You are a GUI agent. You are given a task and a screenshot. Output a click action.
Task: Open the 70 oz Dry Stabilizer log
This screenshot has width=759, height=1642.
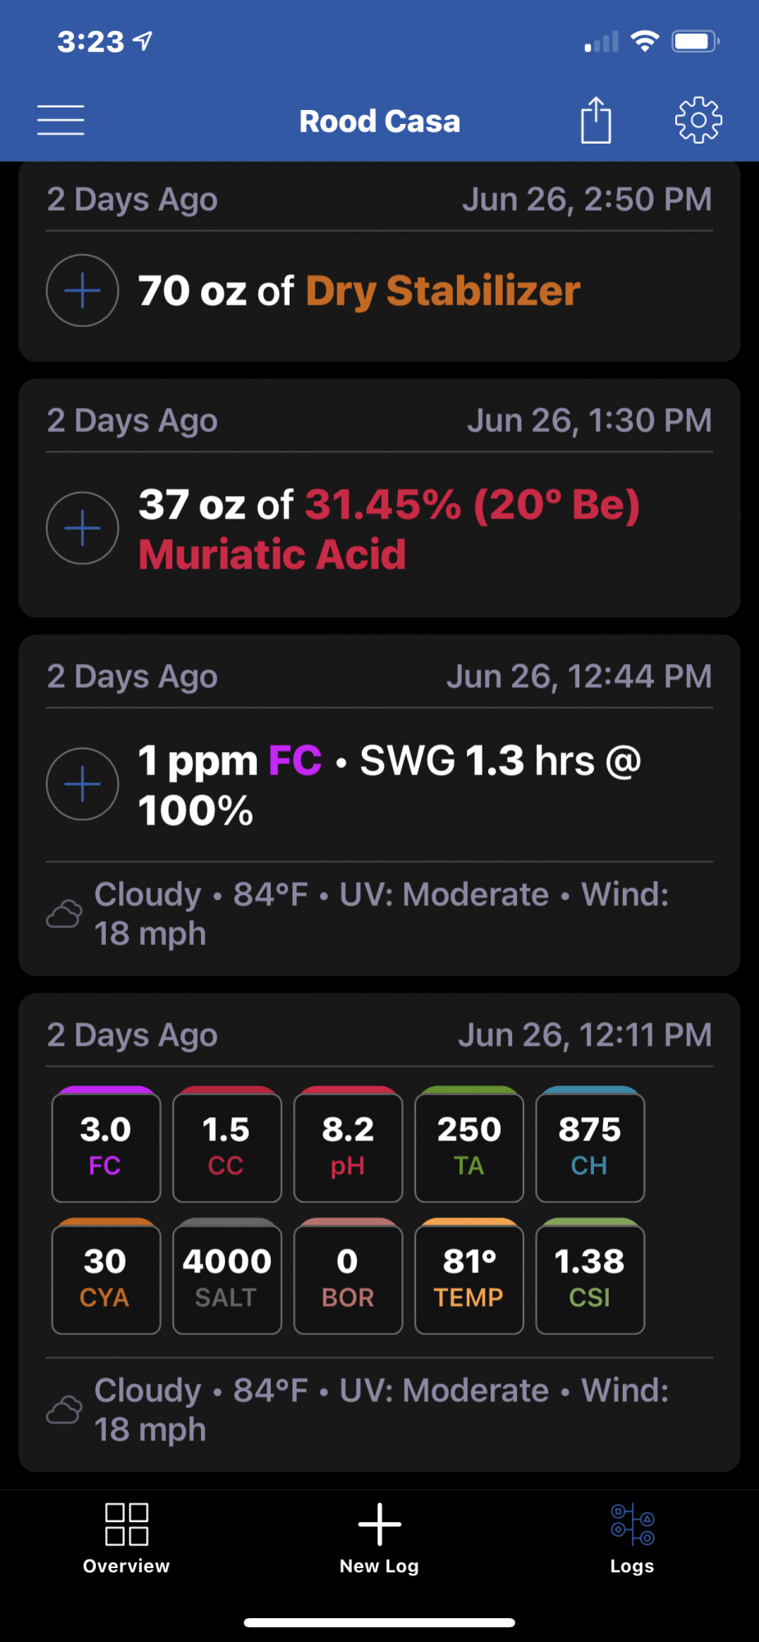tap(379, 261)
